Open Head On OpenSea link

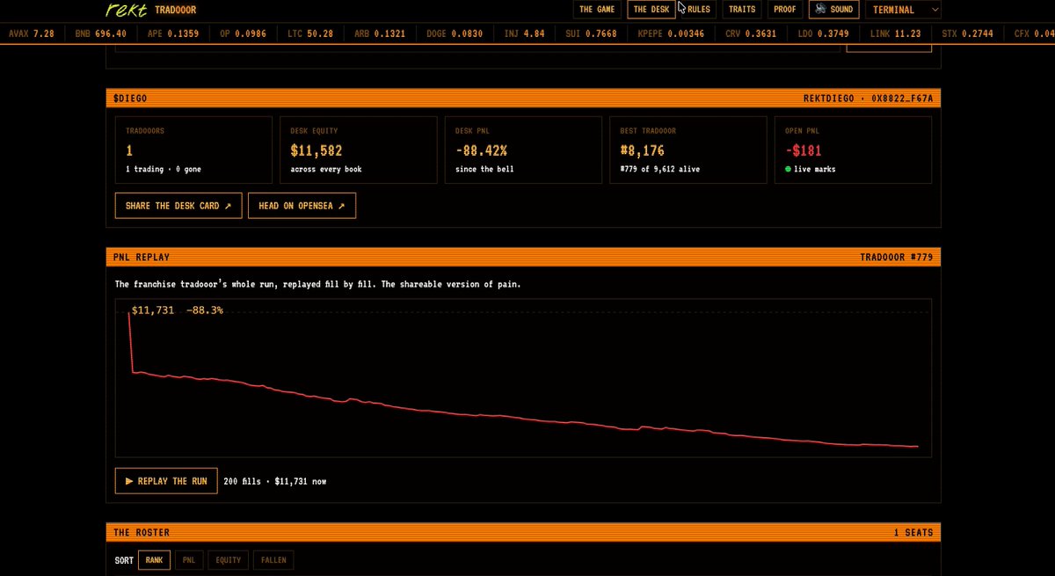[x=302, y=206]
